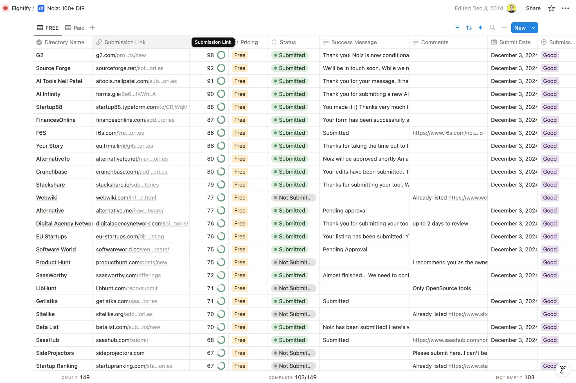Open Status dropdown for G2 row
576x383 pixels.
(290, 55)
